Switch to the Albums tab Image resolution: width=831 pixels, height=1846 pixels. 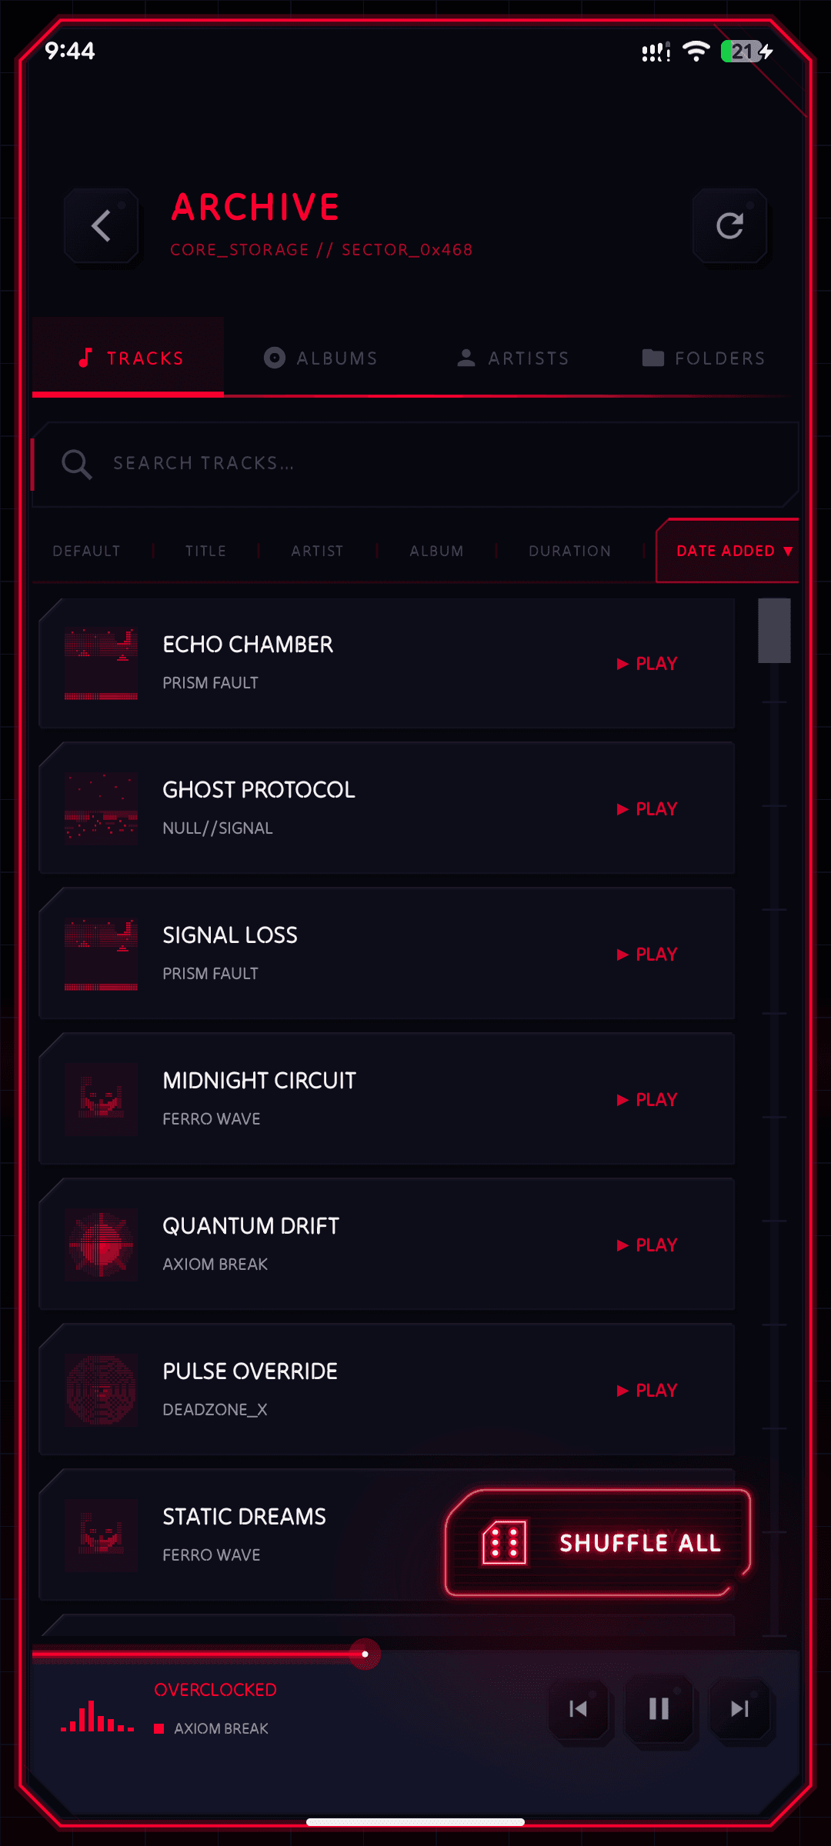(x=320, y=358)
